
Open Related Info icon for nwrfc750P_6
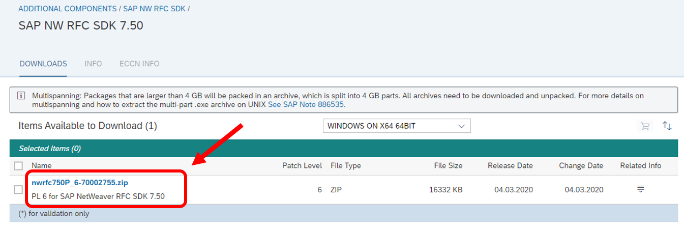pyautogui.click(x=641, y=189)
